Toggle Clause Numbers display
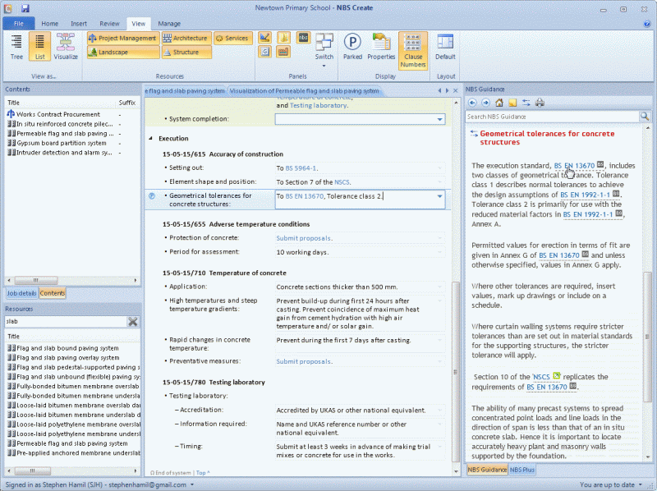This screenshot has height=491, width=657. (x=413, y=48)
